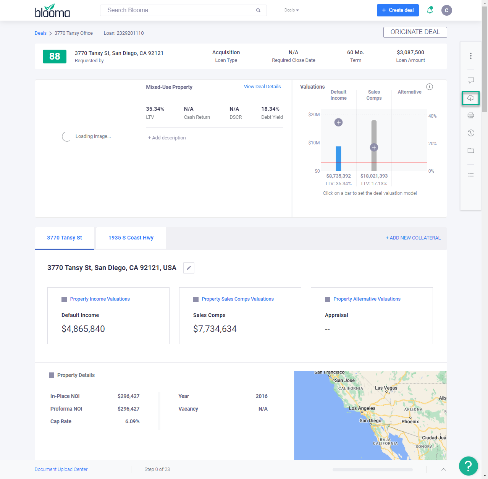
Task: Click the search magnifier icon
Action: [x=258, y=10]
